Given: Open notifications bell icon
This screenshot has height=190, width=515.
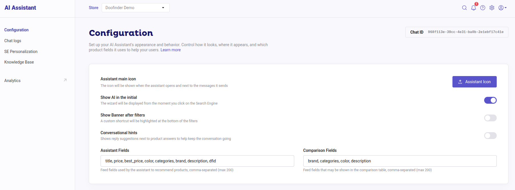Looking at the screenshot, I should (x=474, y=8).
